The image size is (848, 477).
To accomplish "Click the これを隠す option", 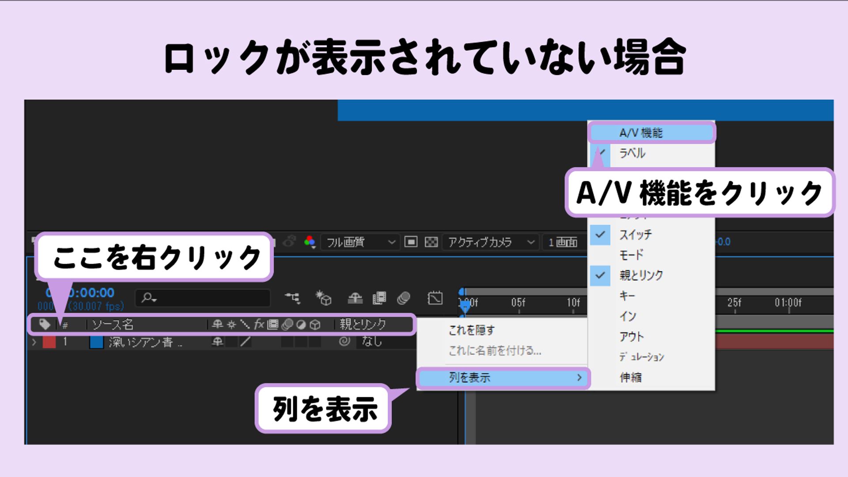I will click(x=472, y=329).
